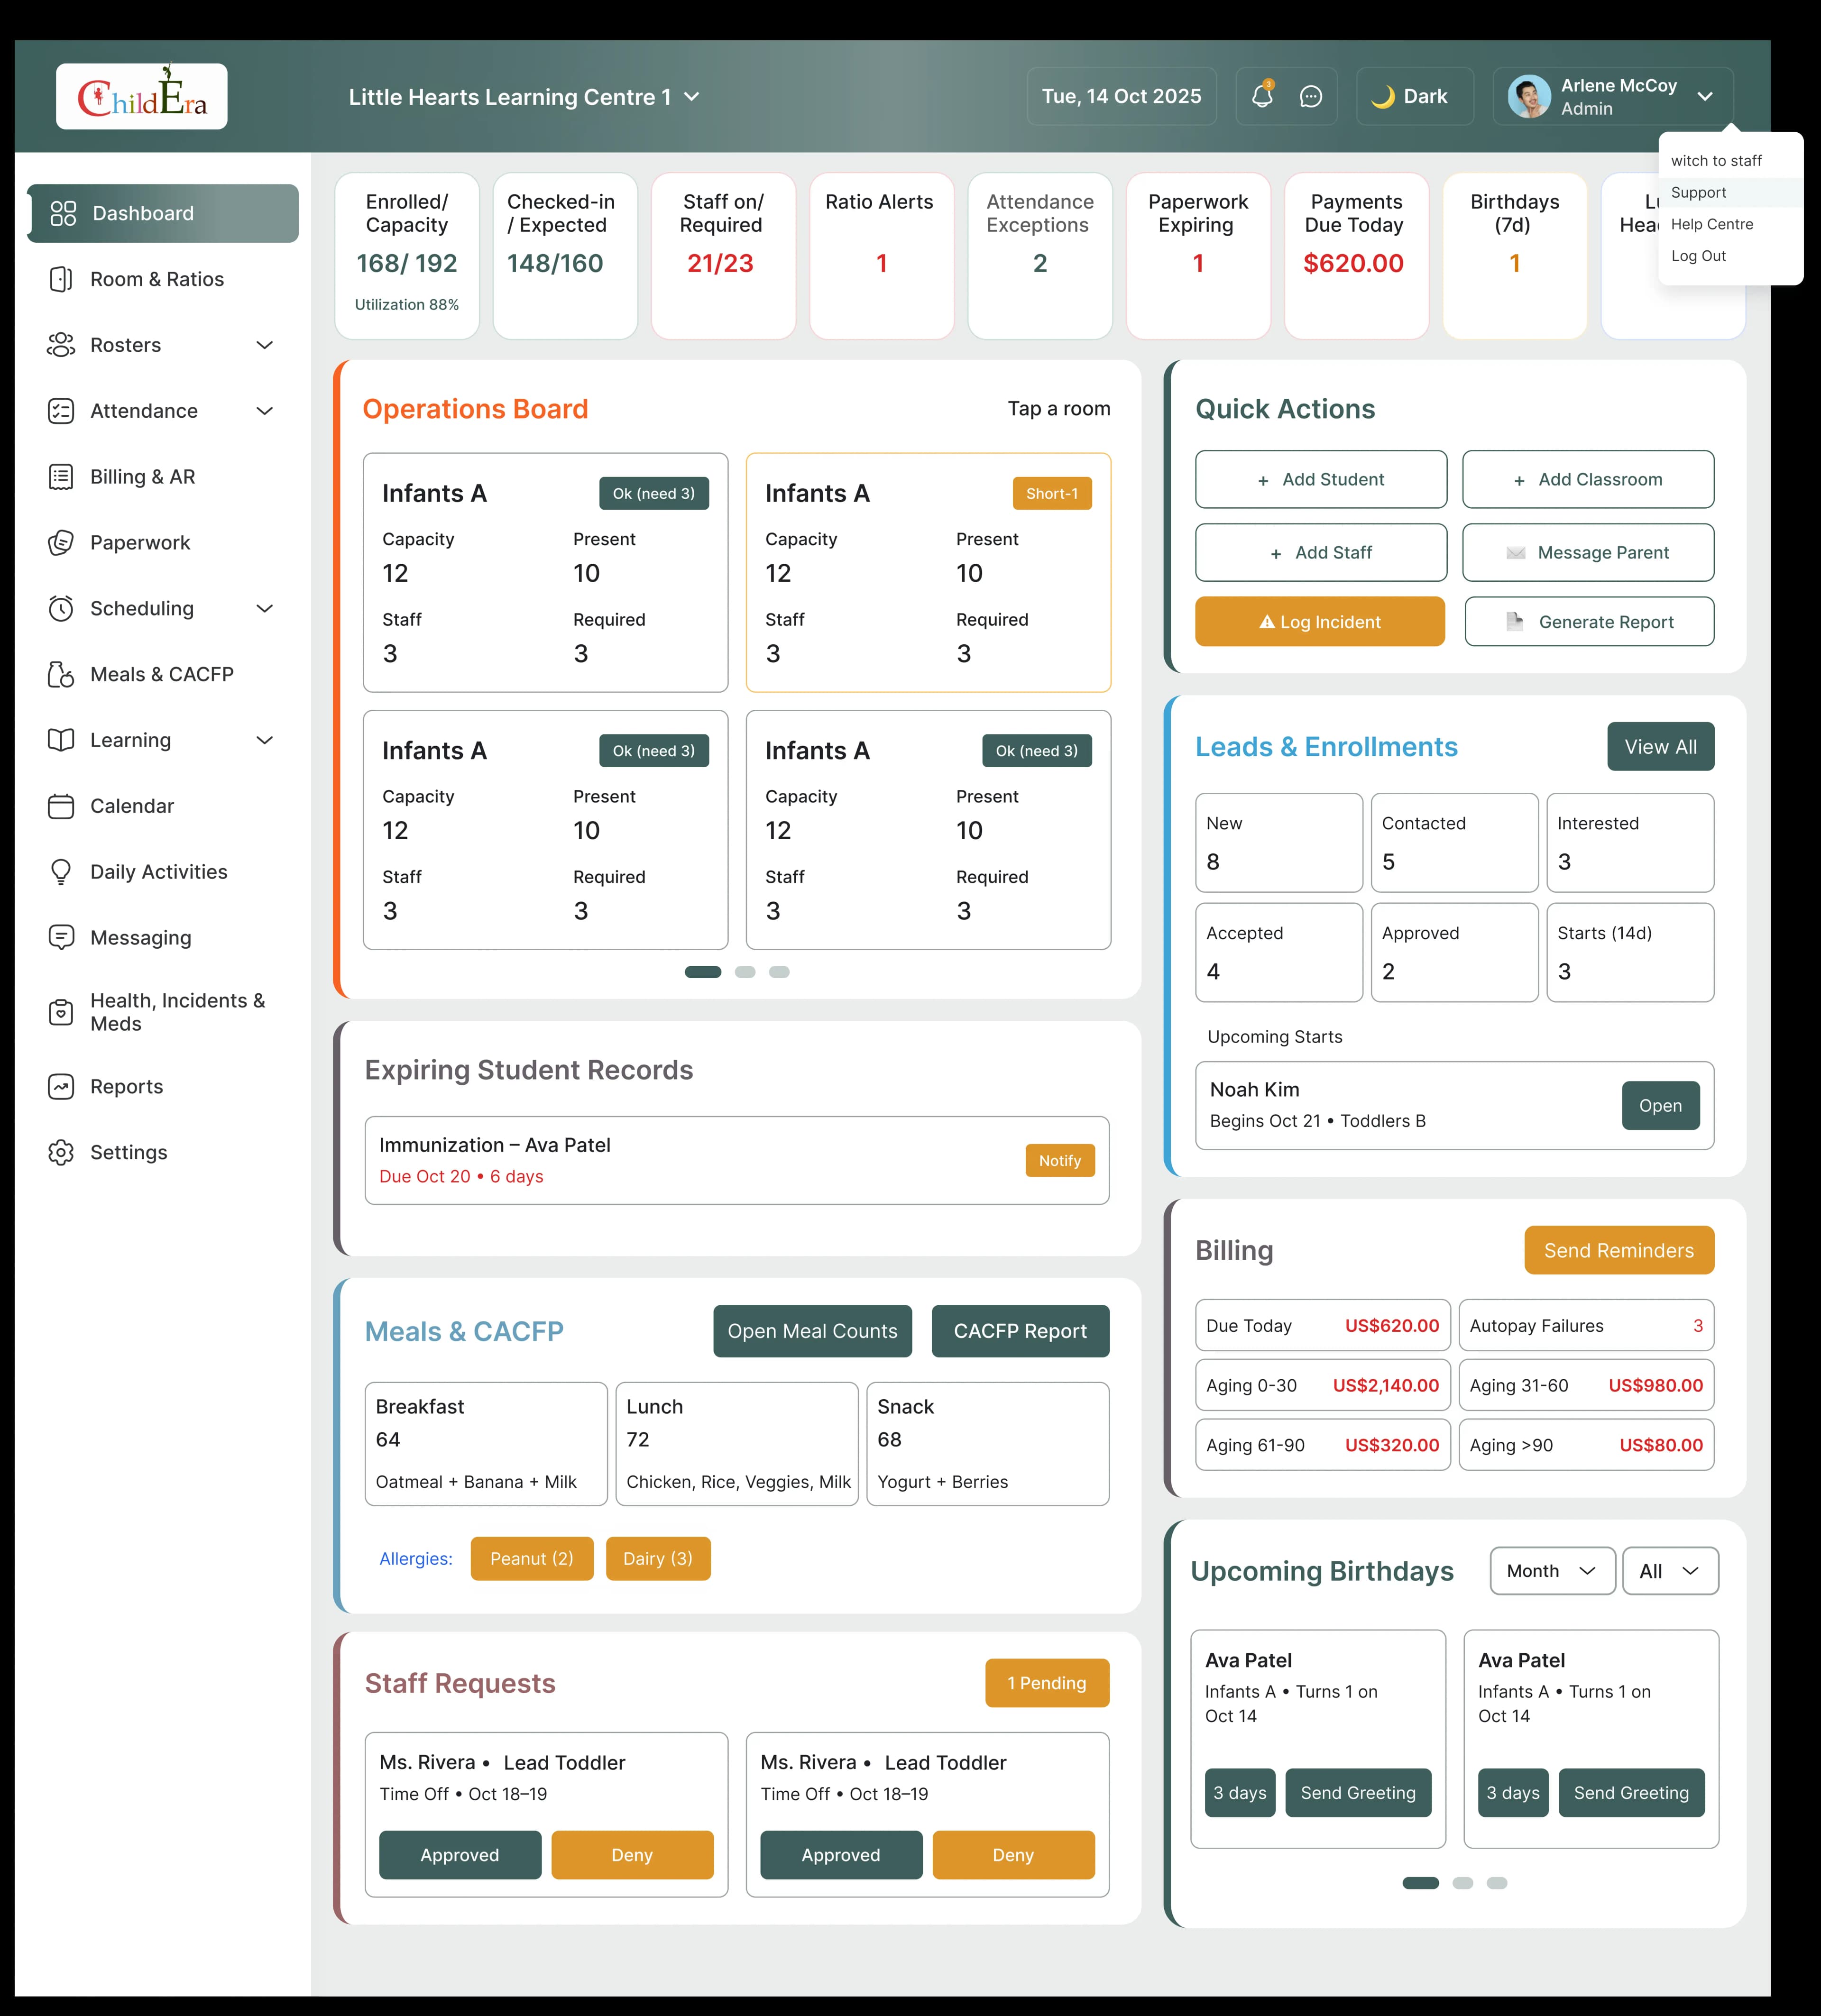Select the second Operations Board carousel dot
1821x2016 pixels.
point(744,971)
